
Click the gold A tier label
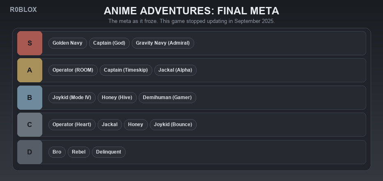click(30, 70)
